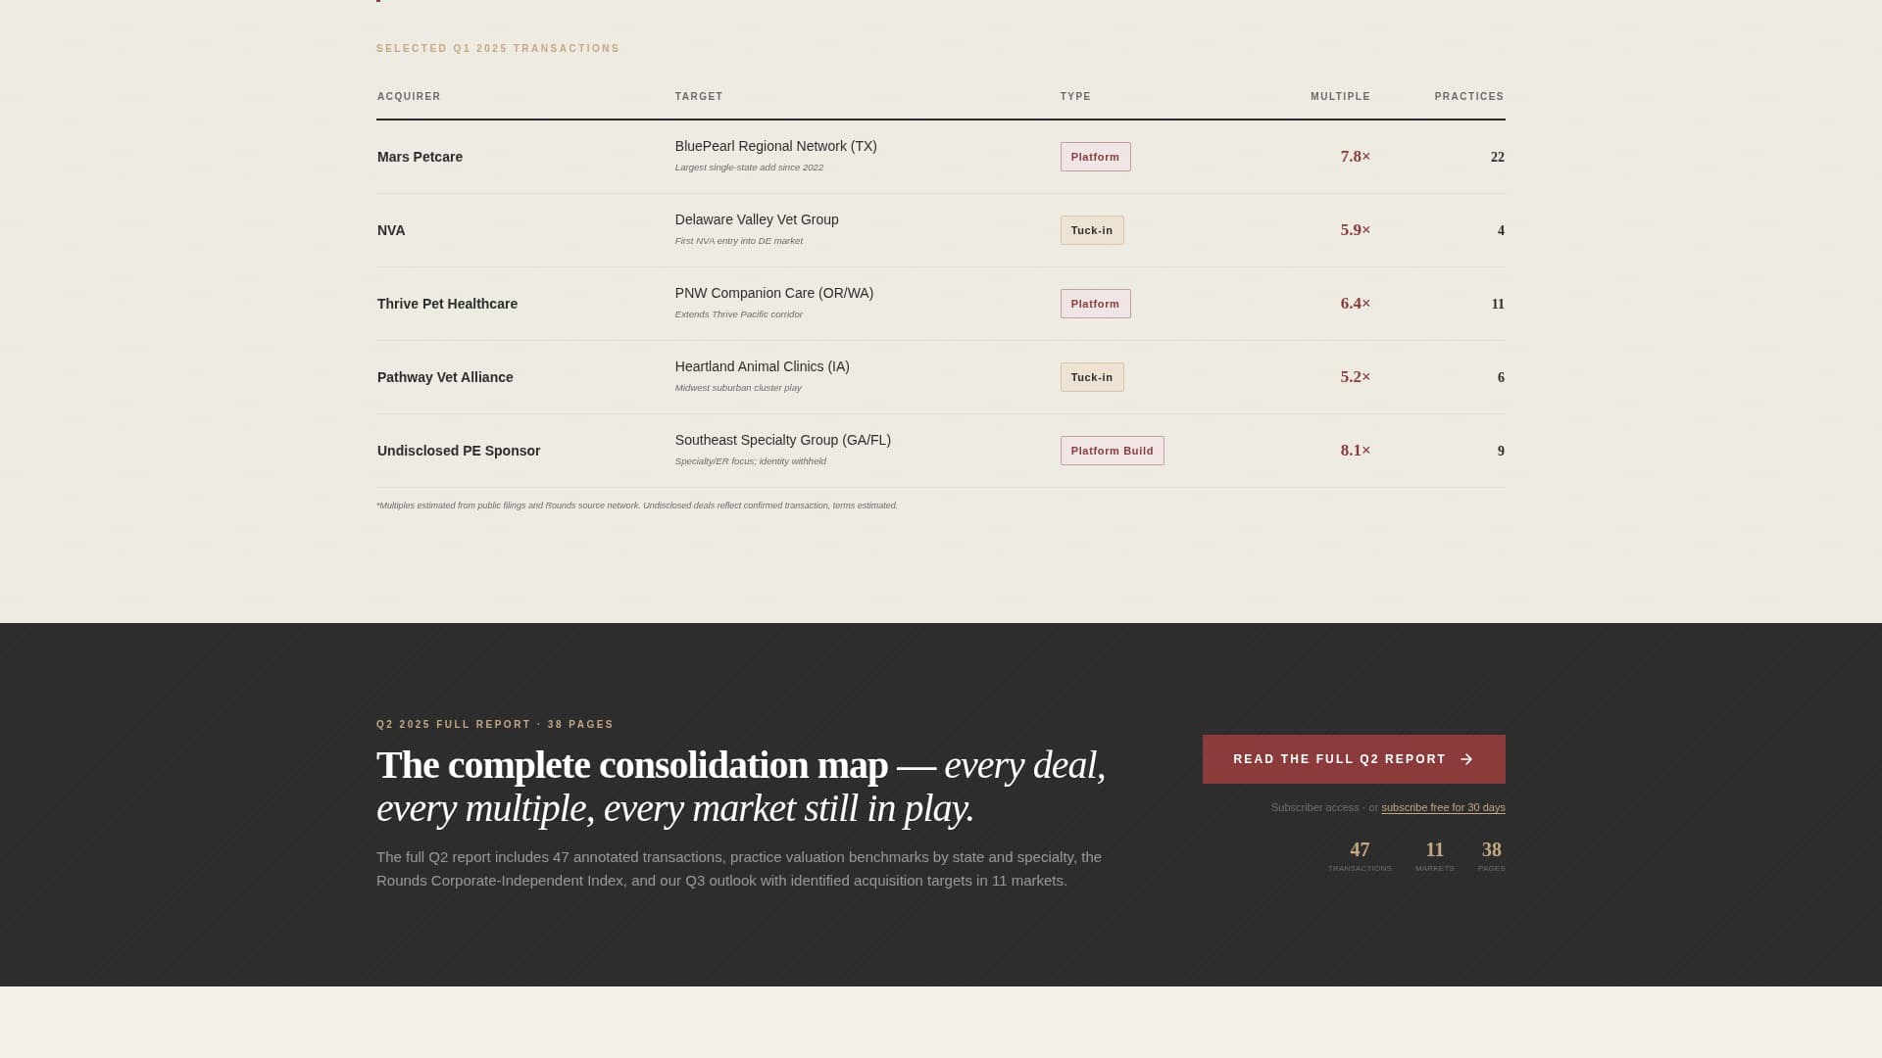Click Heartland Animal Clinics (IA) target
This screenshot has width=1882, height=1058.
coord(762,366)
